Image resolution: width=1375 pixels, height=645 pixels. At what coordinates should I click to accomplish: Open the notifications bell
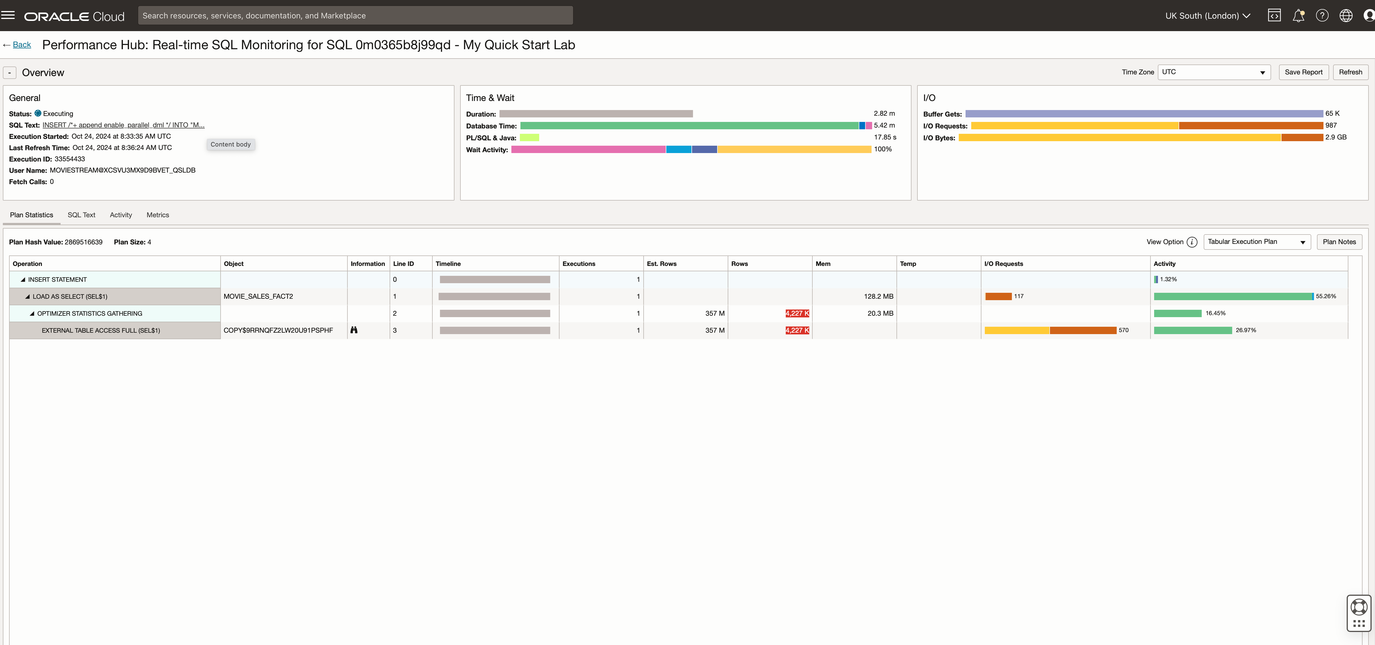[x=1298, y=16]
